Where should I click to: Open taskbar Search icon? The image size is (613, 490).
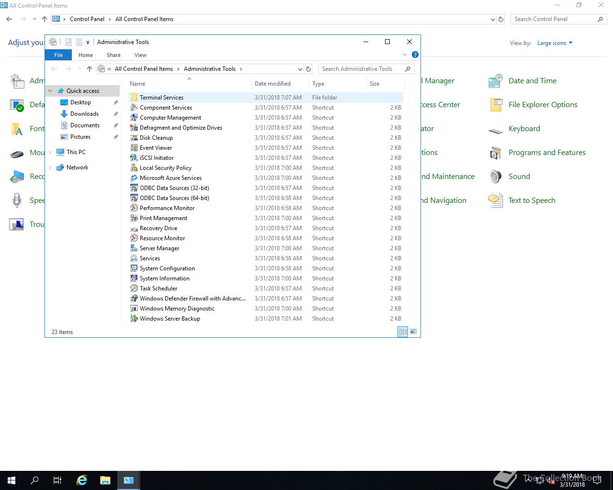(34, 480)
